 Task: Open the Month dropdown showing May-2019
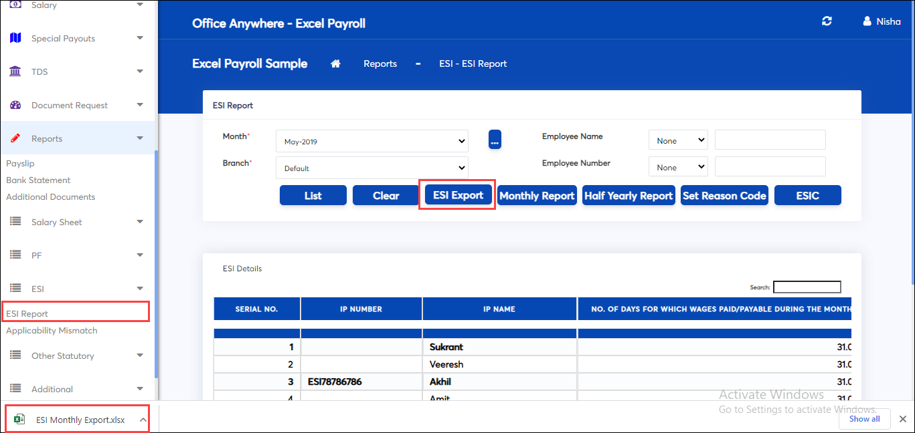click(x=372, y=141)
